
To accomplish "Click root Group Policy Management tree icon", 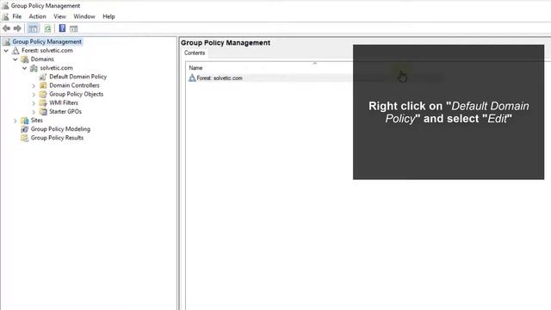I will point(7,42).
